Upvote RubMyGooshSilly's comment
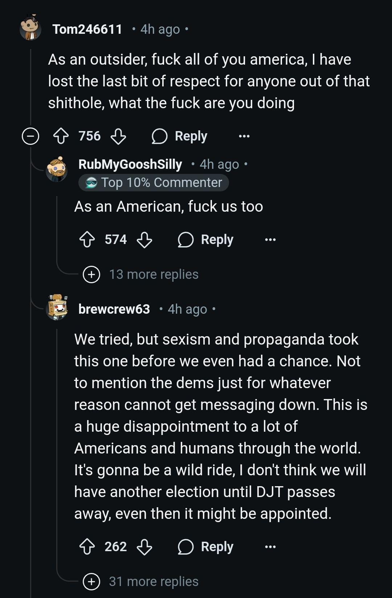The width and height of the screenshot is (392, 598). [x=87, y=240]
